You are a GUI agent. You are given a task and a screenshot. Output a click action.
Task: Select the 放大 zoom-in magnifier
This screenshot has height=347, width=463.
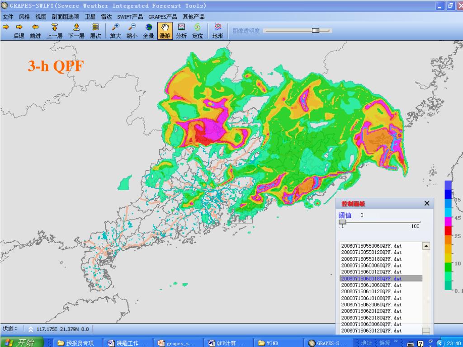coord(115,31)
